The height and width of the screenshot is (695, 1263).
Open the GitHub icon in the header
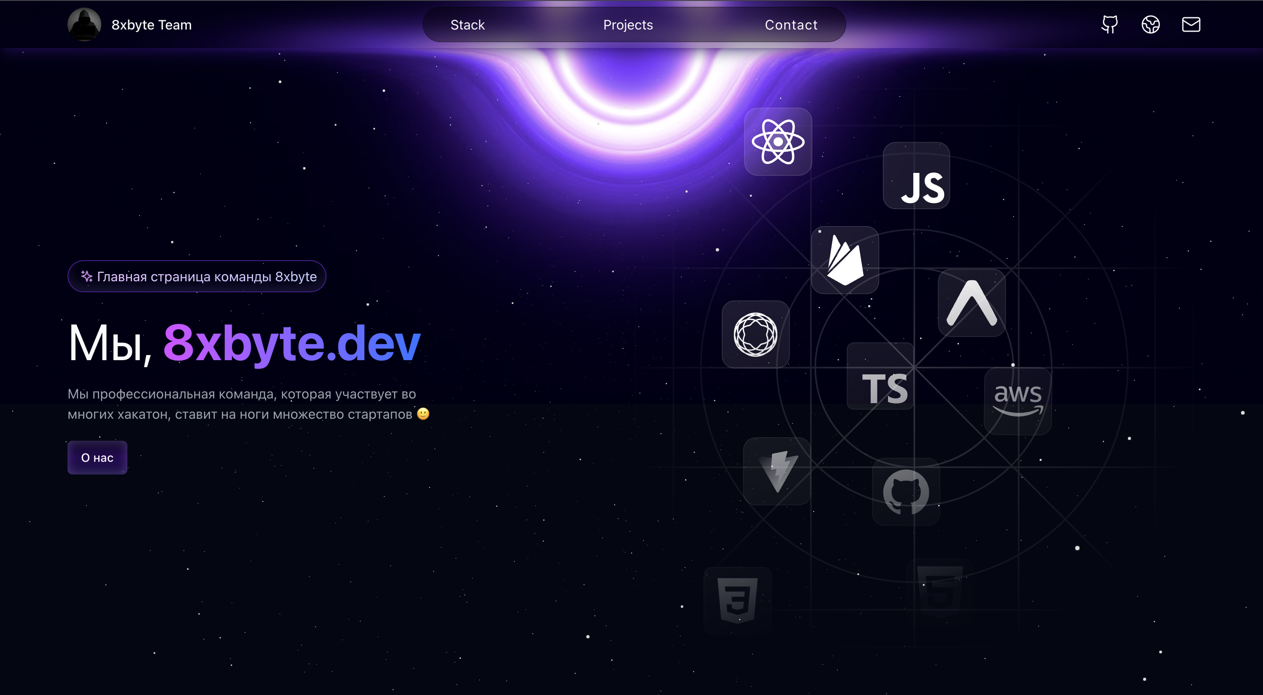(1109, 24)
